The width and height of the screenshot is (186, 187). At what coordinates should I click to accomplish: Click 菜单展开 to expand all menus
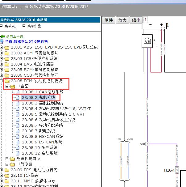pyautogui.click(x=11, y=26)
